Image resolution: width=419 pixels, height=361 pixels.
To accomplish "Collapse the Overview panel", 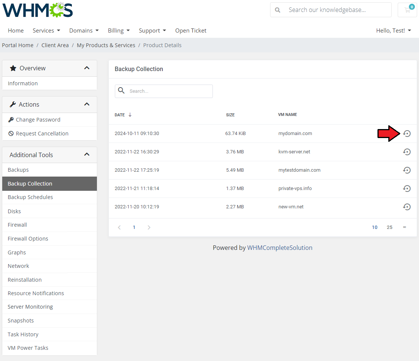I will coord(87,68).
